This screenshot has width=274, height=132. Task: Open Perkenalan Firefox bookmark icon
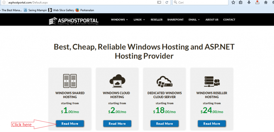point(77,10)
